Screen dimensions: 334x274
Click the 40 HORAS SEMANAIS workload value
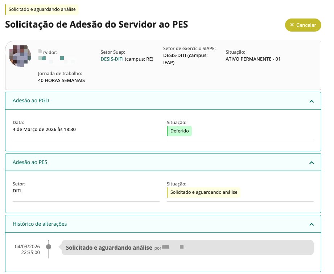coord(61,80)
